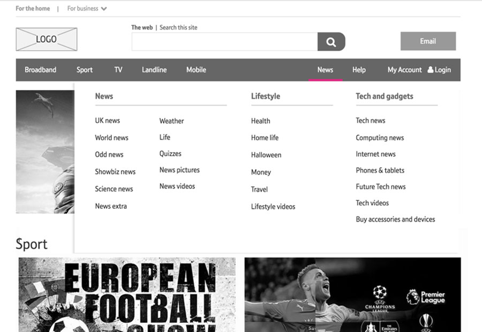The height and width of the screenshot is (332, 482).
Task: Open the UK news link
Action: click(x=108, y=120)
